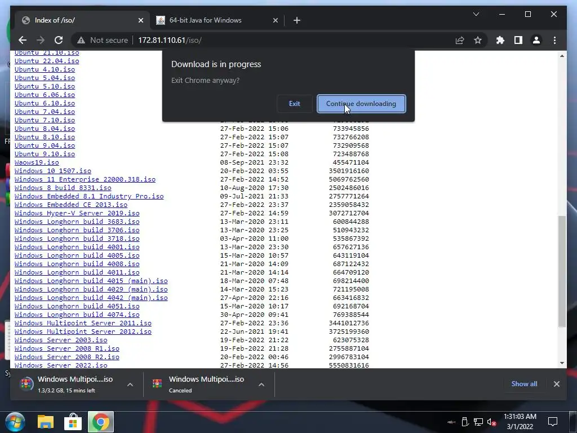Expand options for the in-progress download

click(130, 385)
